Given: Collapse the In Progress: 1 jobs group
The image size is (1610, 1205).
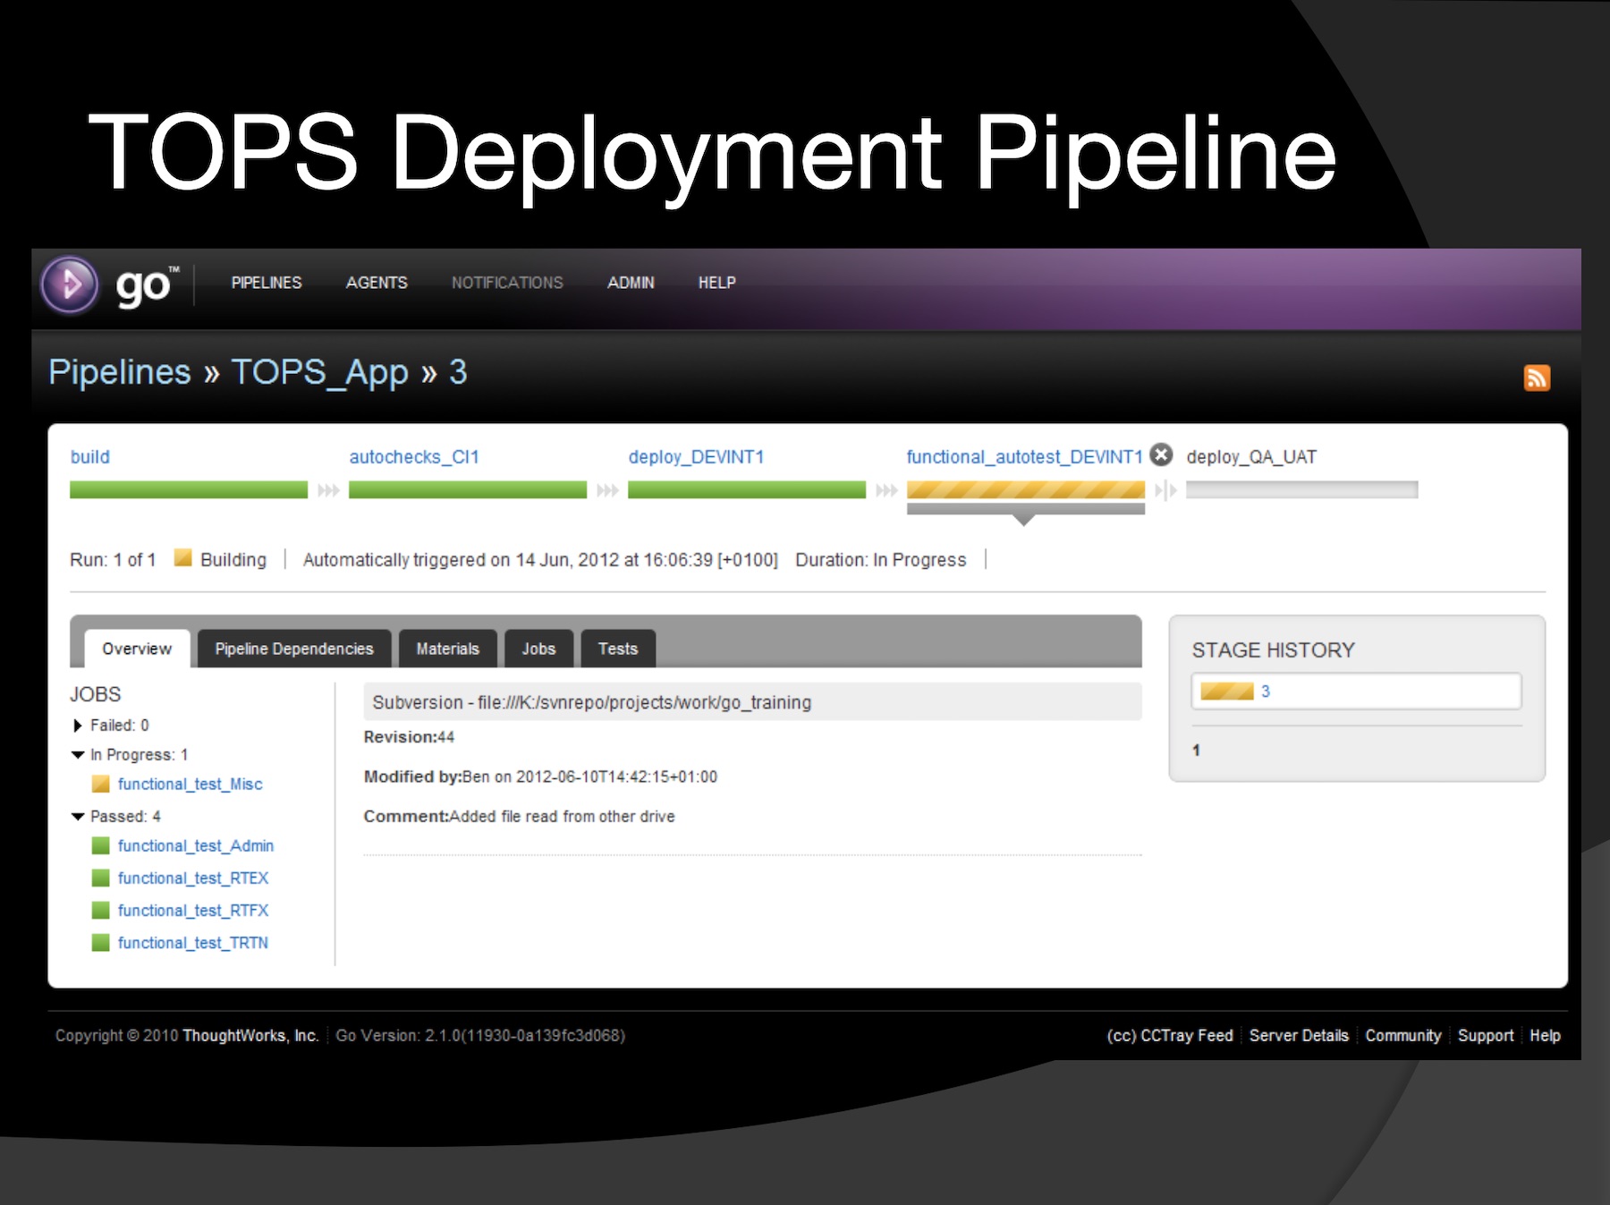Looking at the screenshot, I should coord(78,755).
